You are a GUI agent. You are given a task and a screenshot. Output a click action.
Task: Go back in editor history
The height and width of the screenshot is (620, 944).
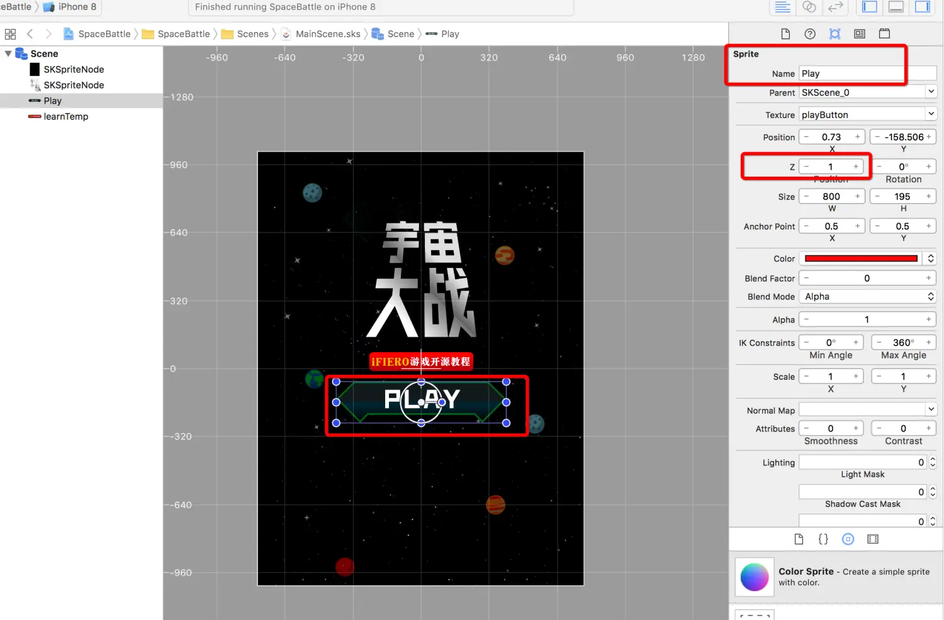point(30,34)
